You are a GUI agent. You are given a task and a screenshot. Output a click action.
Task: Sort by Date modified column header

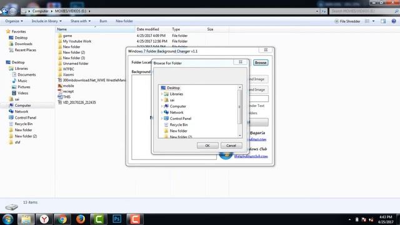point(152,29)
